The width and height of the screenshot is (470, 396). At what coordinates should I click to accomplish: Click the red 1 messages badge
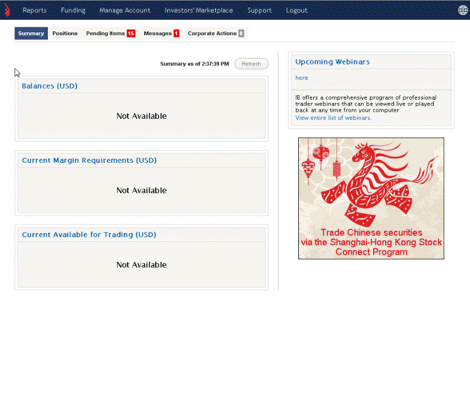click(177, 33)
